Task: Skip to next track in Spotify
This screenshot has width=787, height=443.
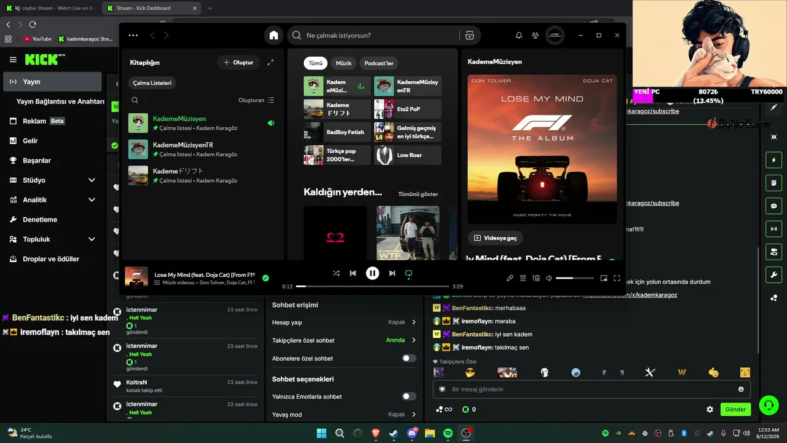Action: (392, 273)
